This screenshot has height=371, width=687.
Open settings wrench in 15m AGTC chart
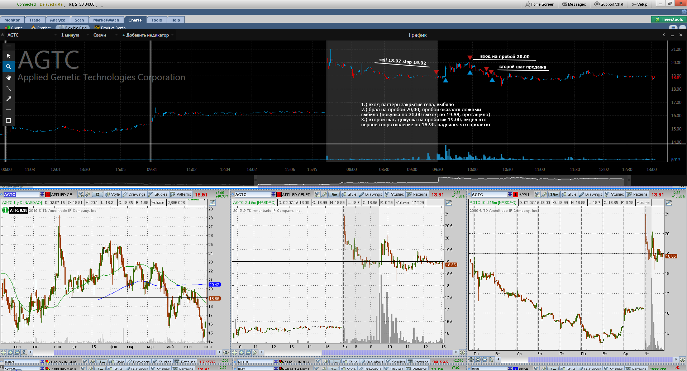544,194
